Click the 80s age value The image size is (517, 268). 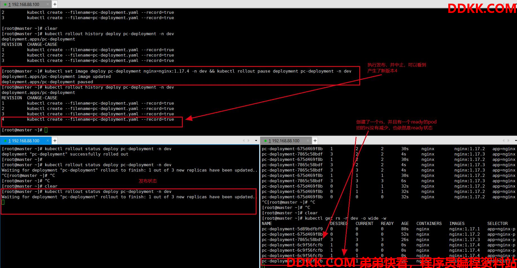coord(405,229)
